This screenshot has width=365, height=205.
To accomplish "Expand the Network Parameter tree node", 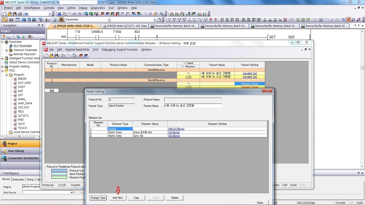I will (6, 50).
